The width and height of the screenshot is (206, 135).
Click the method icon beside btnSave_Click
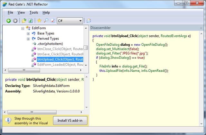coord(33,54)
